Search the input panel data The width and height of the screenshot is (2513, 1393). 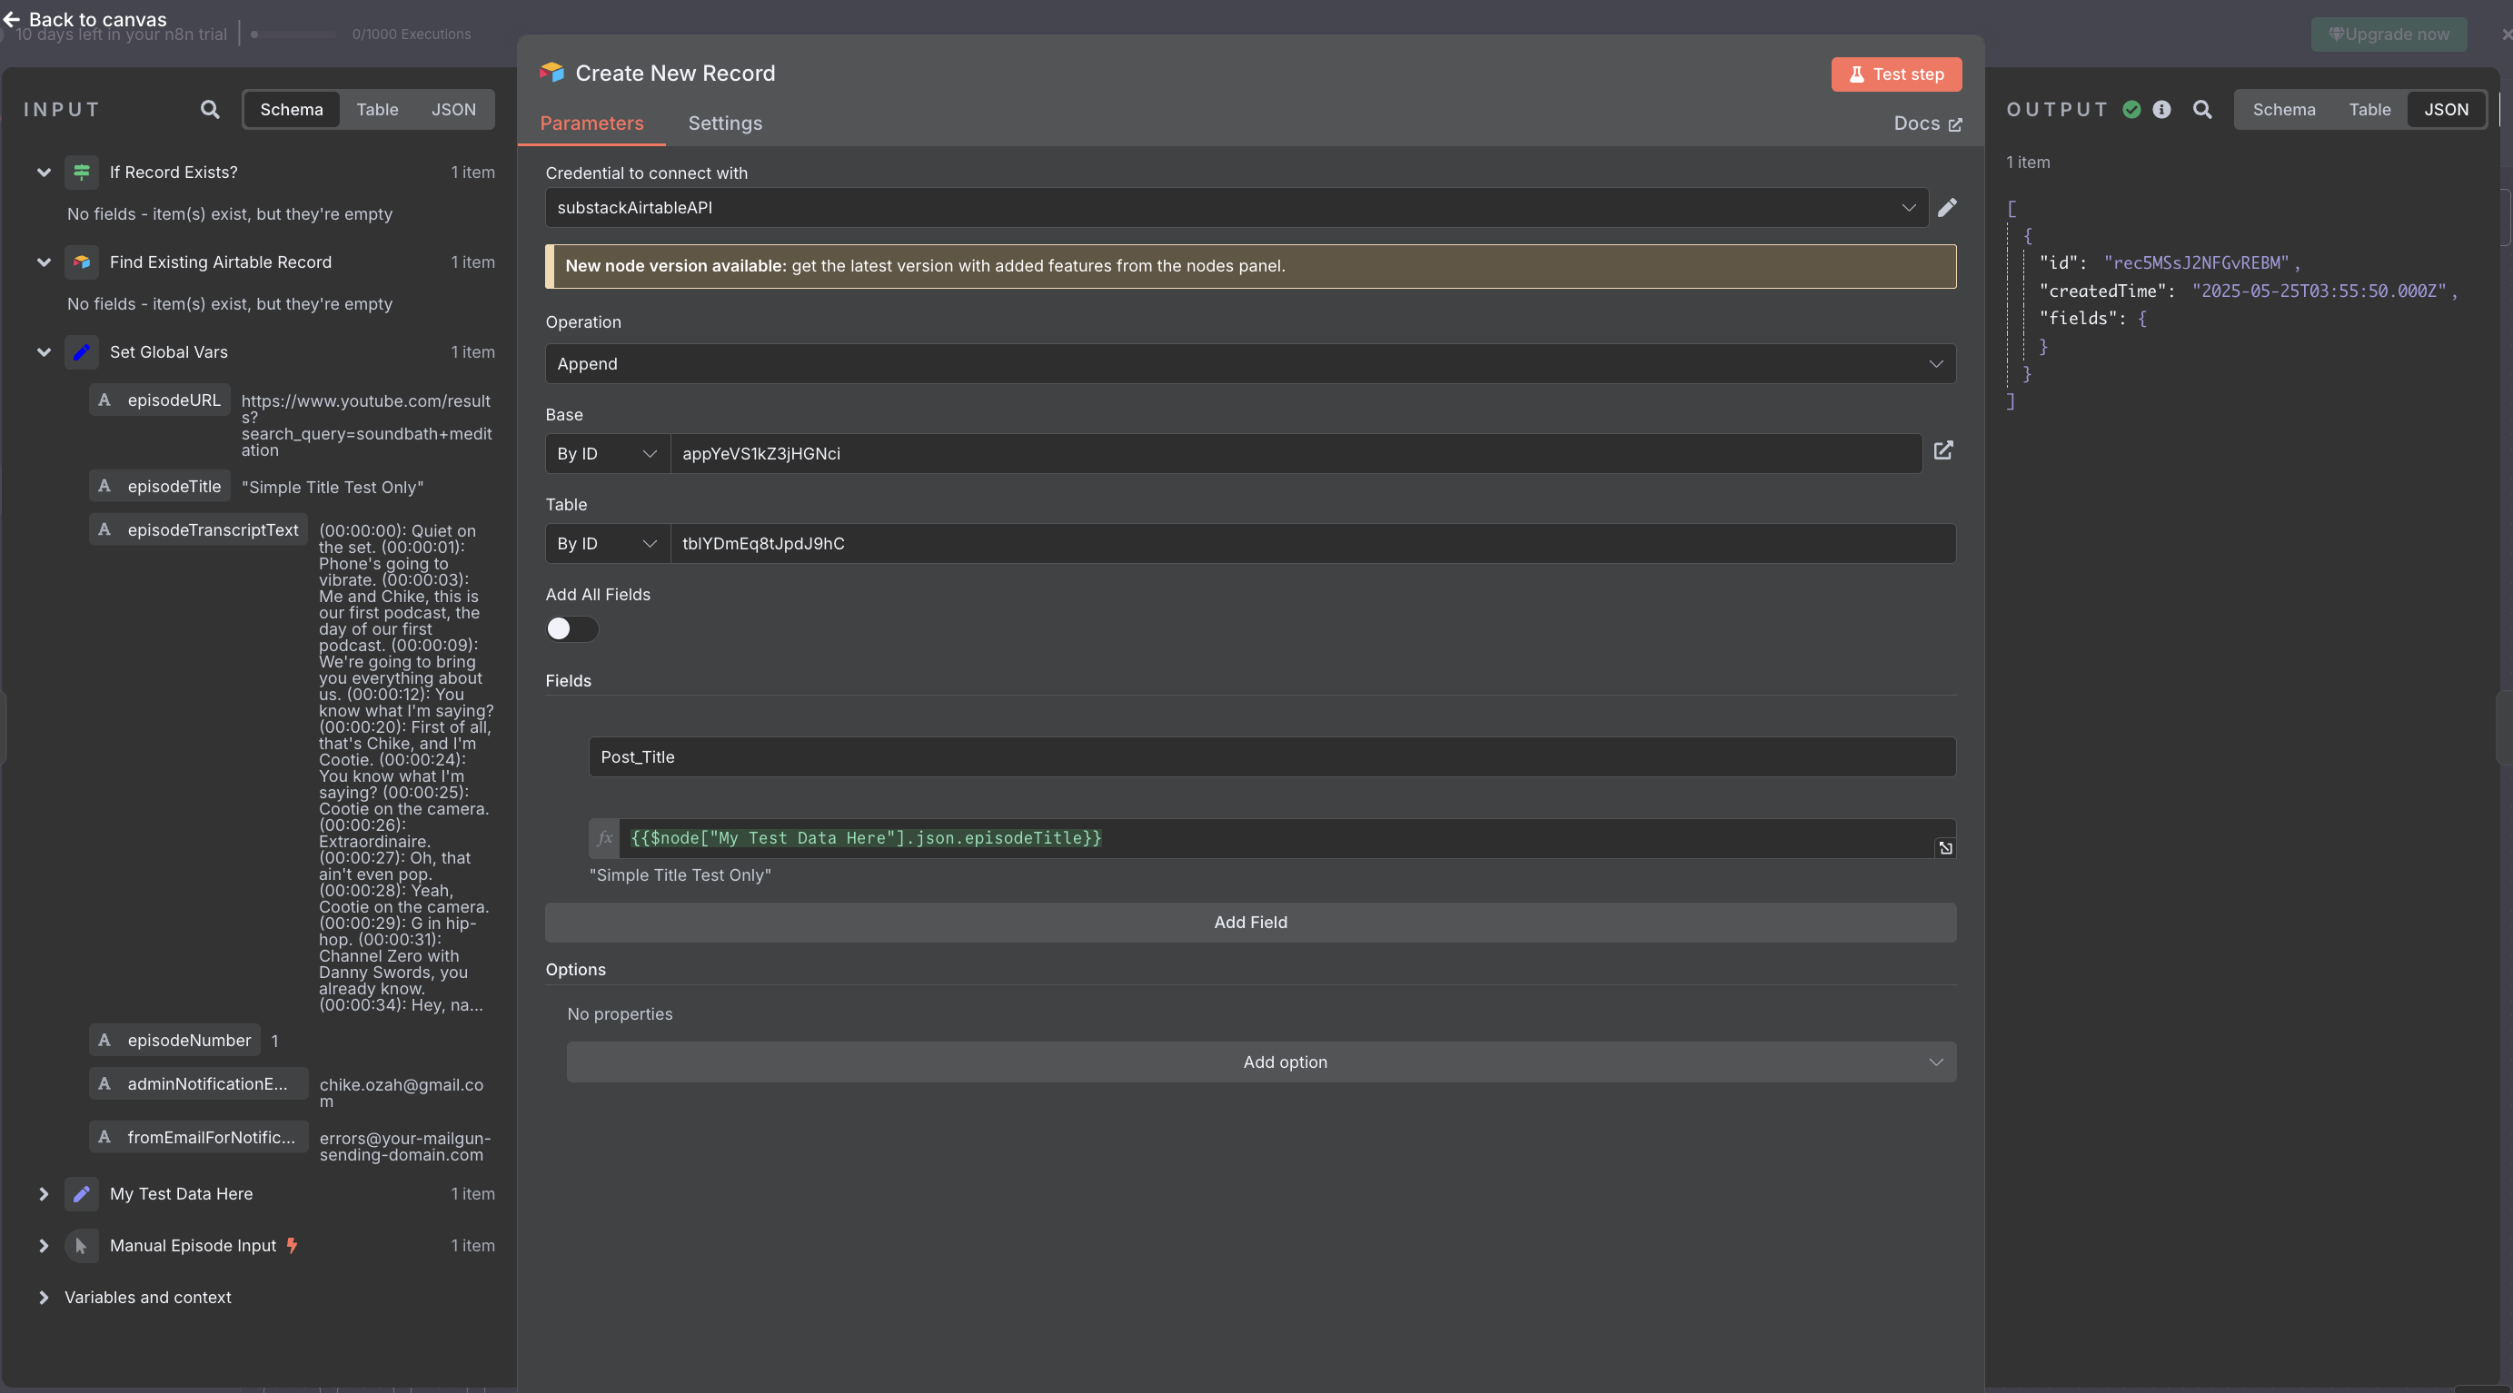(210, 109)
